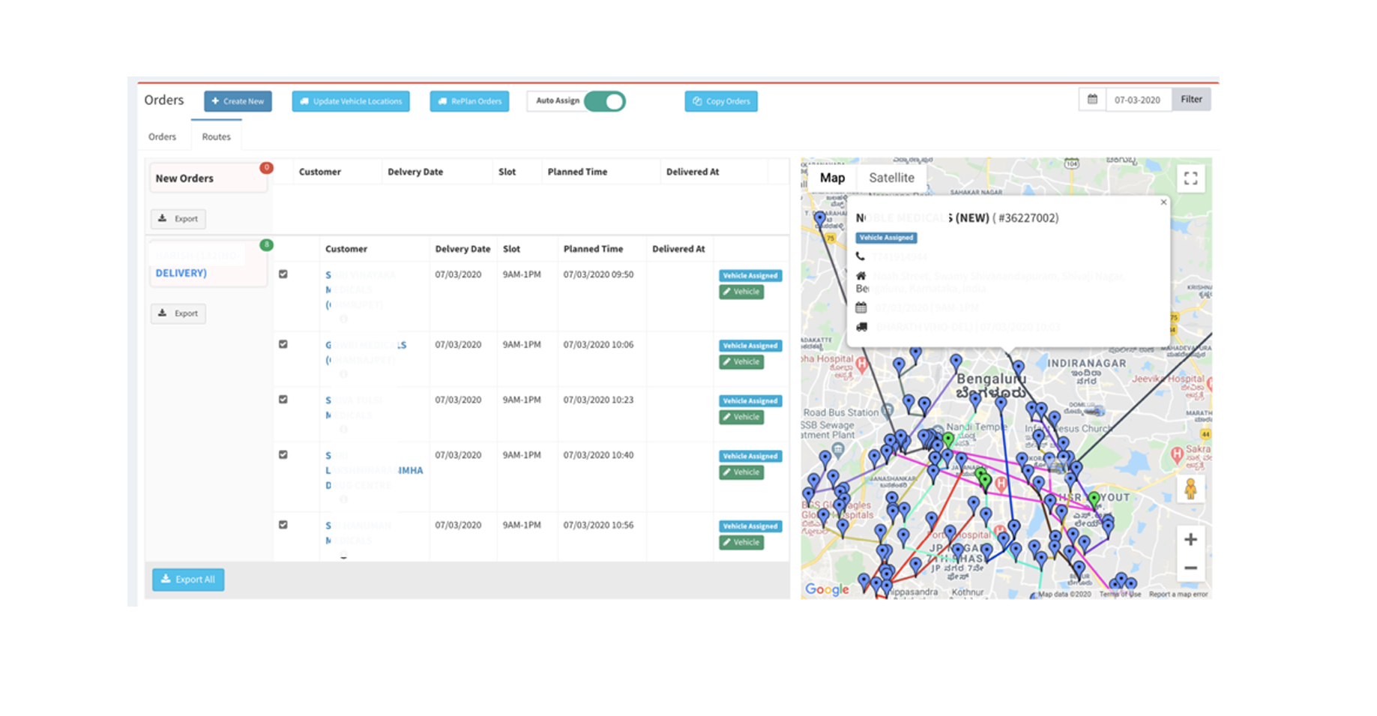Click order number #36227002 in popup
Viewport: 1377px width, 716px height.
[x=1028, y=218]
